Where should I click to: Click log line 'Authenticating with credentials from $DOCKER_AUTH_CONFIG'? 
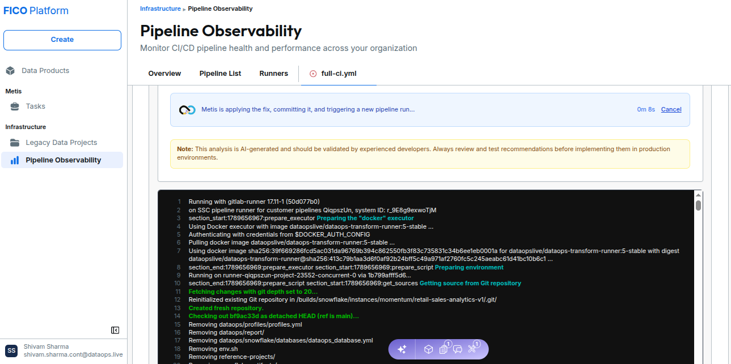(279, 234)
